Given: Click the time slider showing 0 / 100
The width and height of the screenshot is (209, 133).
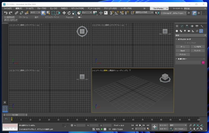Looking at the screenshot, I should pos(15,115).
